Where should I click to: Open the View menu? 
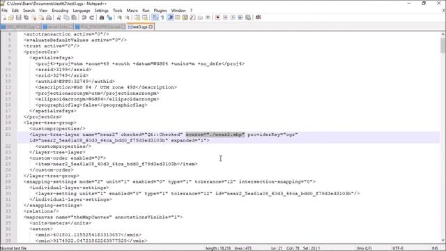(x=43, y=10)
